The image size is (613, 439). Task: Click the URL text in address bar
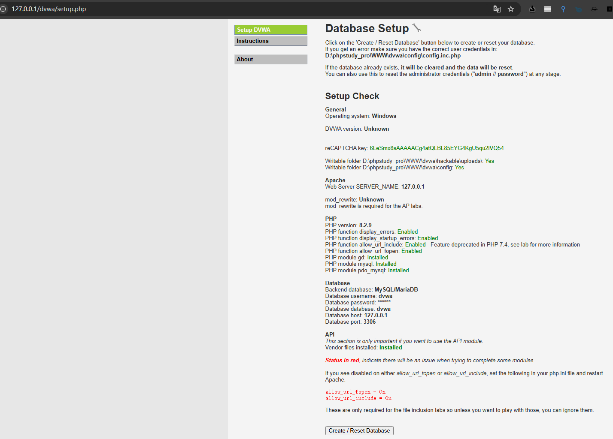pyautogui.click(x=49, y=9)
